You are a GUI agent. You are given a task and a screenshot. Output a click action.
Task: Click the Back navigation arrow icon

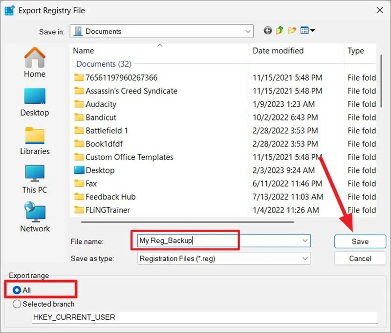[x=267, y=30]
